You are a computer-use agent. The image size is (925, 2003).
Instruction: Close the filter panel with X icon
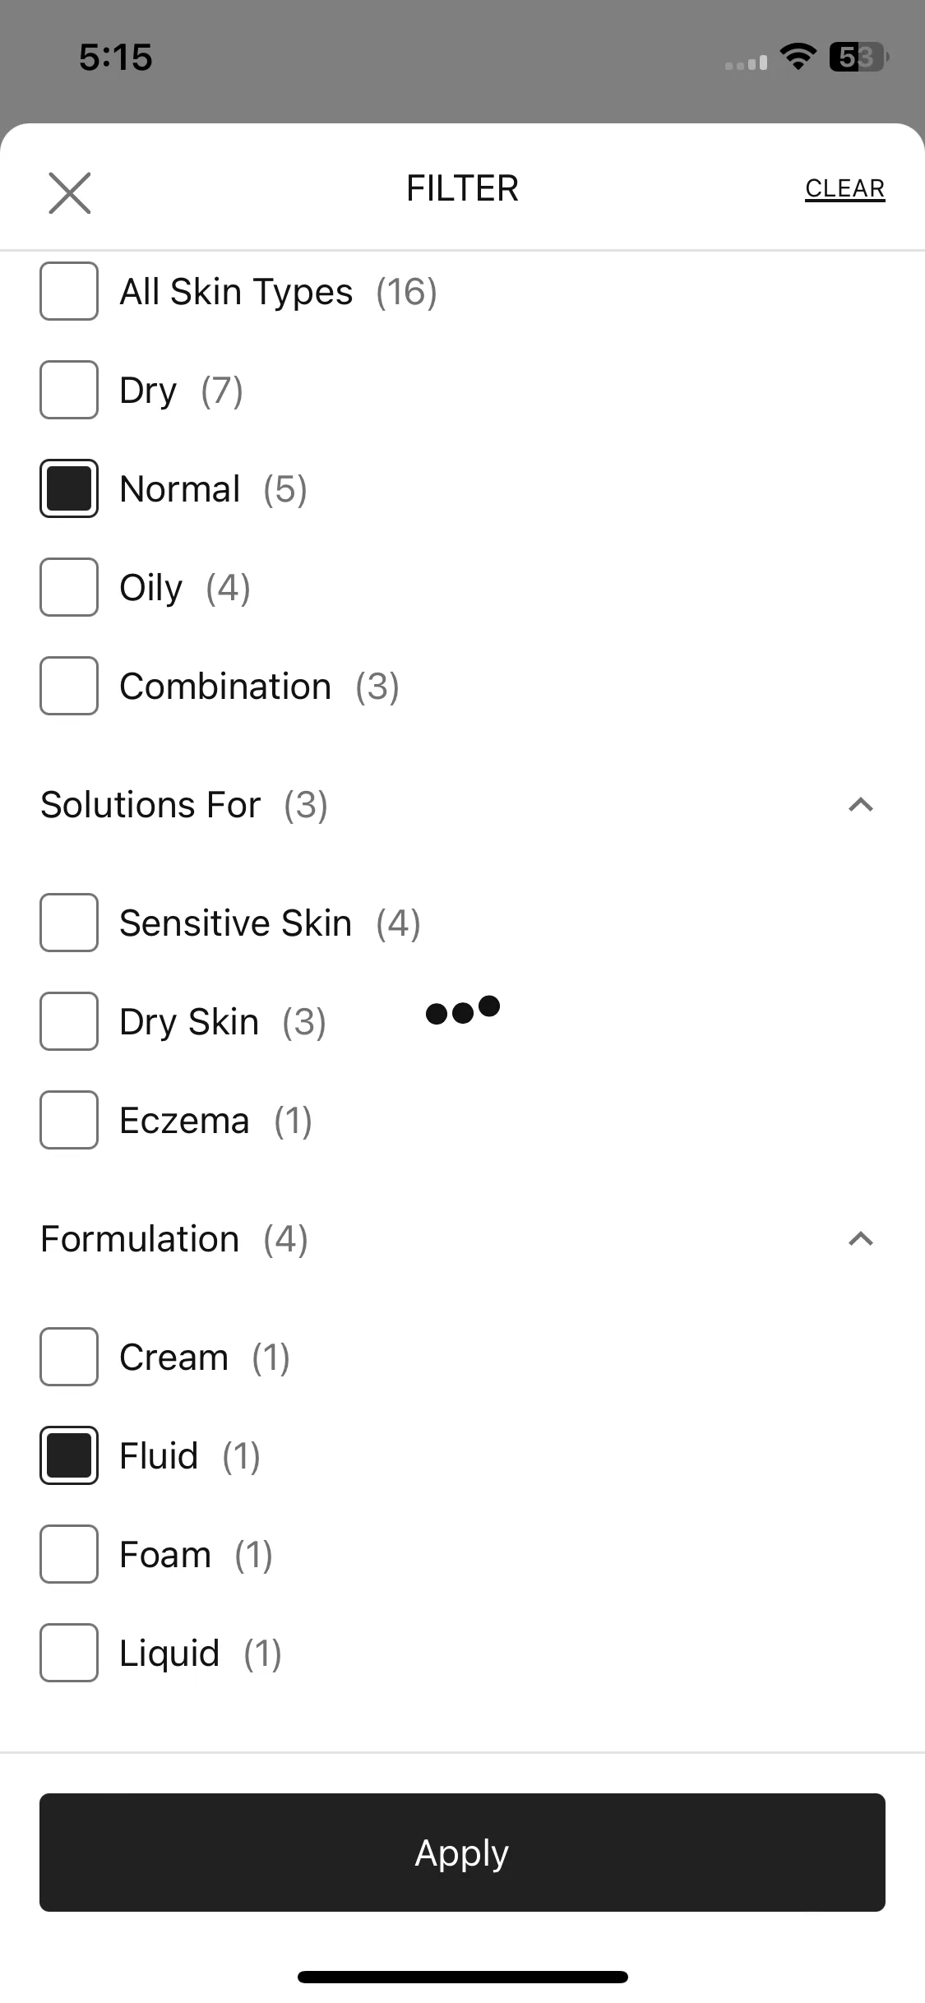70,193
